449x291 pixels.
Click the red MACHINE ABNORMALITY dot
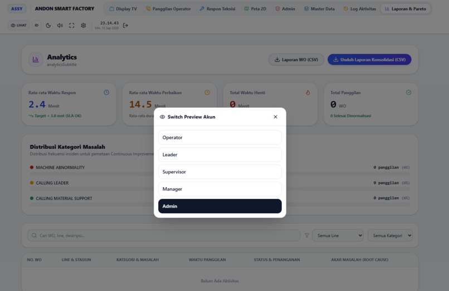[x=32, y=167]
